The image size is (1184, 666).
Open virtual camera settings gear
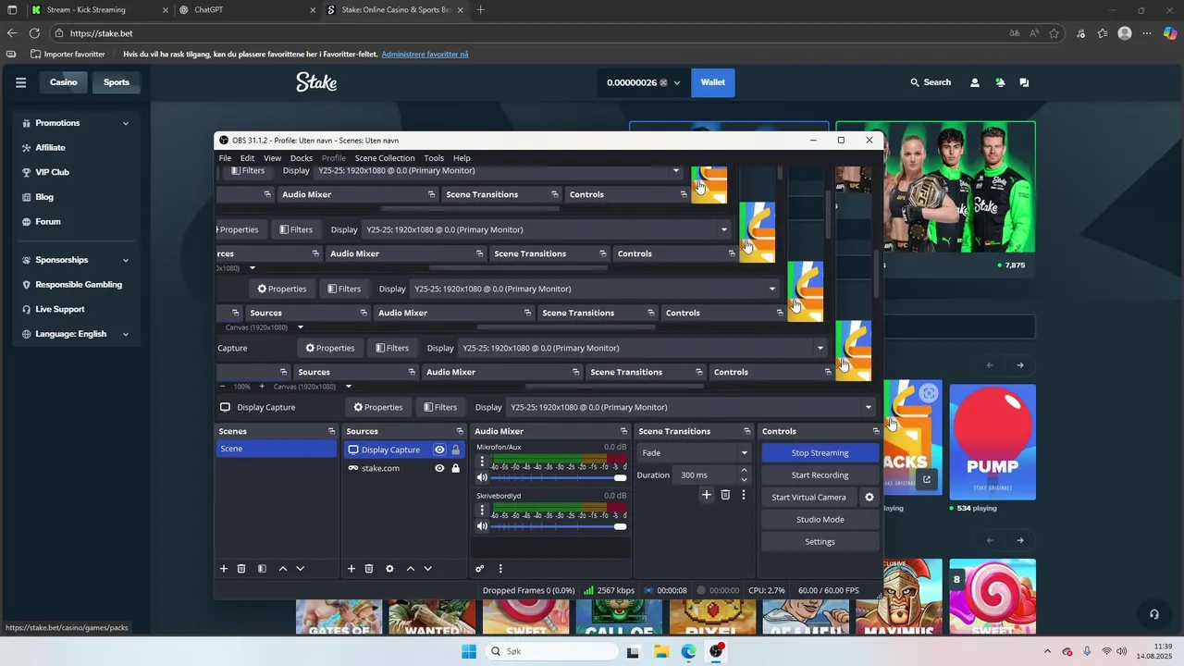869,497
